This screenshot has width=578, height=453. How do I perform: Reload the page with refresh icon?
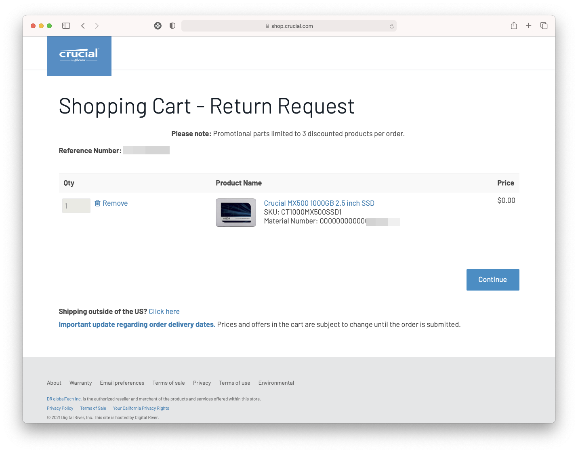(391, 26)
